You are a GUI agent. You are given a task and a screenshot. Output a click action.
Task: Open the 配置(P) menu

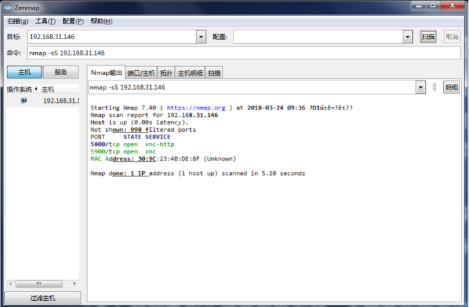[x=73, y=21]
